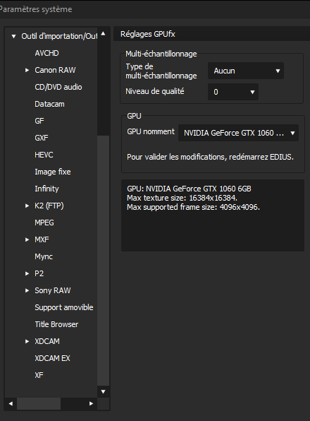This screenshot has height=421, width=310.
Task: Expand the Canon RAW tree node
Action: pos(27,70)
